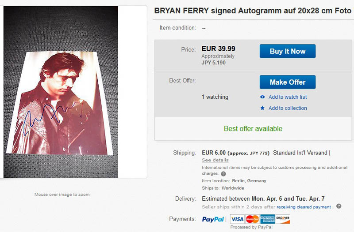Add item to watch list
354x232 pixels.
pyautogui.click(x=288, y=97)
